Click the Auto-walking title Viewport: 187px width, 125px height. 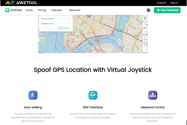tap(33, 107)
